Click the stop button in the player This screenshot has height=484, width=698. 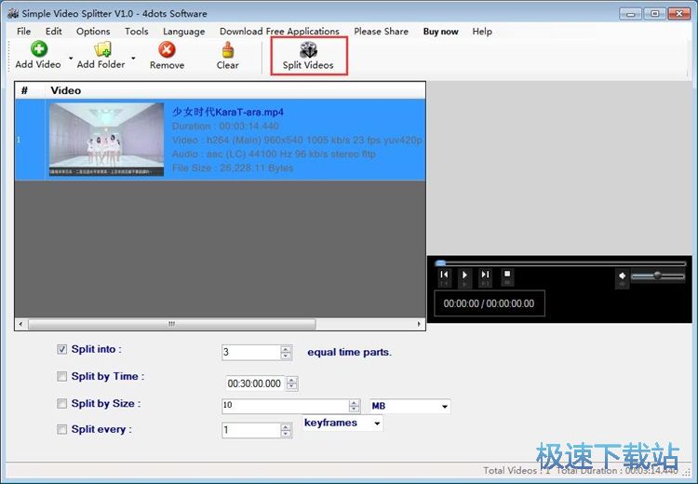pos(507,275)
